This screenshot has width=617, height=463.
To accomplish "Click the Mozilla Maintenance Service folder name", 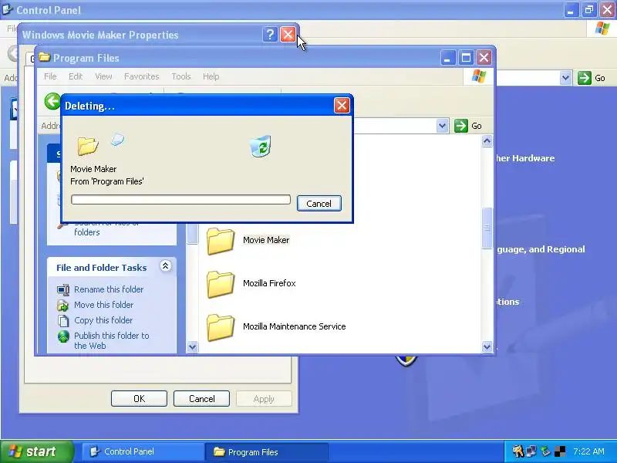I will [295, 326].
